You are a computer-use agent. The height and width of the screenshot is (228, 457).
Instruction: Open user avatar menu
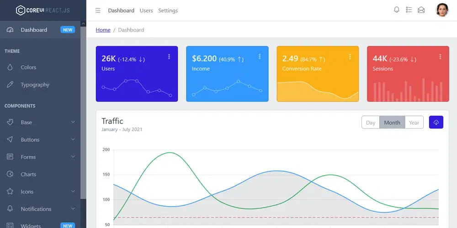[442, 10]
